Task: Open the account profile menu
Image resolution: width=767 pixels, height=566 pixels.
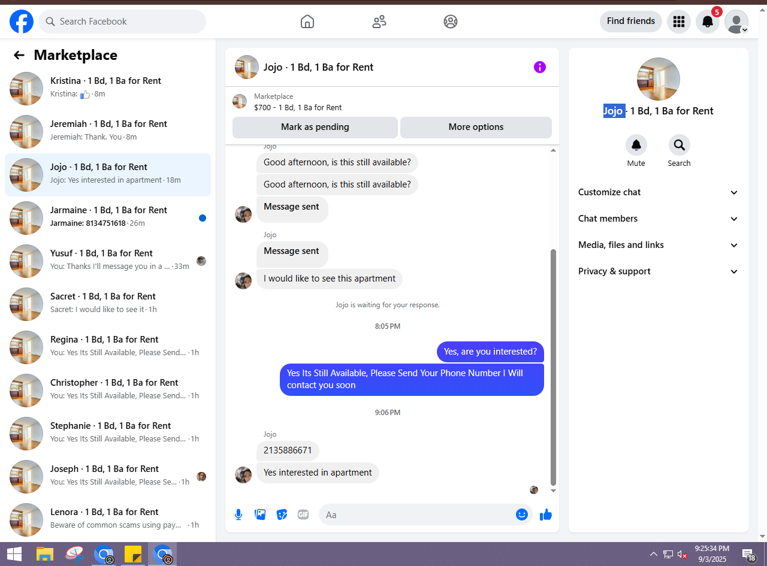Action: click(x=736, y=22)
